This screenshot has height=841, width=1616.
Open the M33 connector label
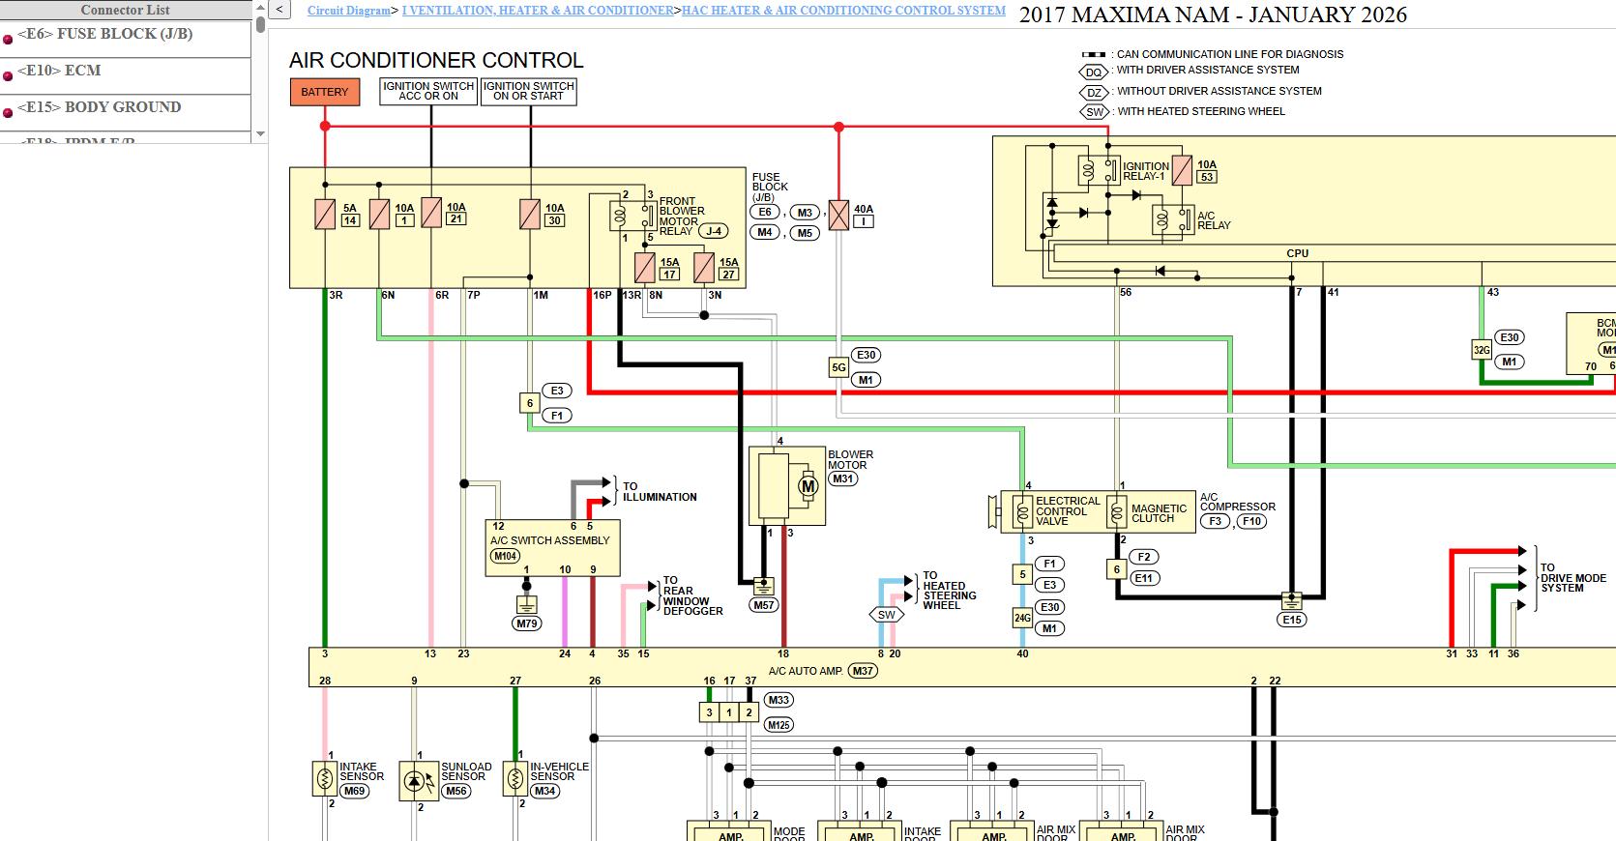[779, 700]
